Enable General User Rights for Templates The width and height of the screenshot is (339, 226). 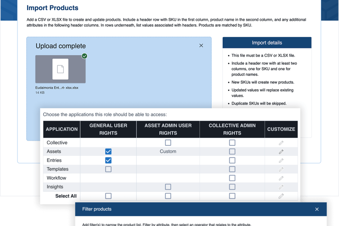click(x=108, y=169)
